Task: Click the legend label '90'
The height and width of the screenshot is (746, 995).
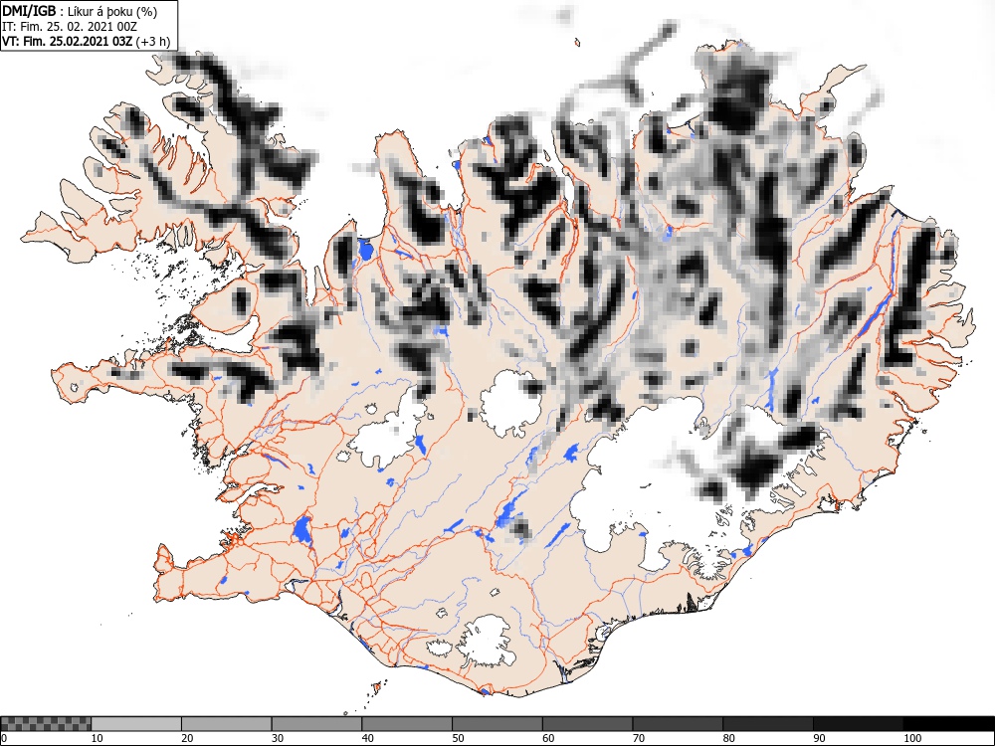Action: (819, 738)
